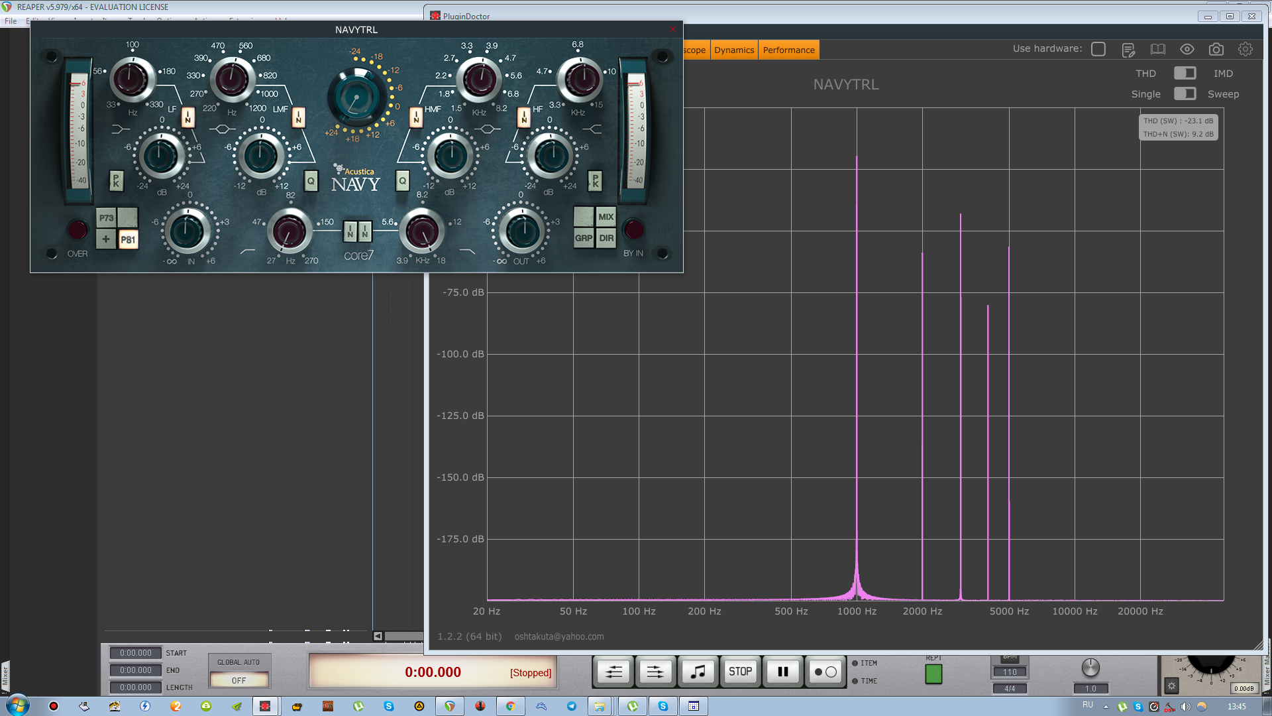
Task: Click the metronome music note button
Action: coord(698,672)
